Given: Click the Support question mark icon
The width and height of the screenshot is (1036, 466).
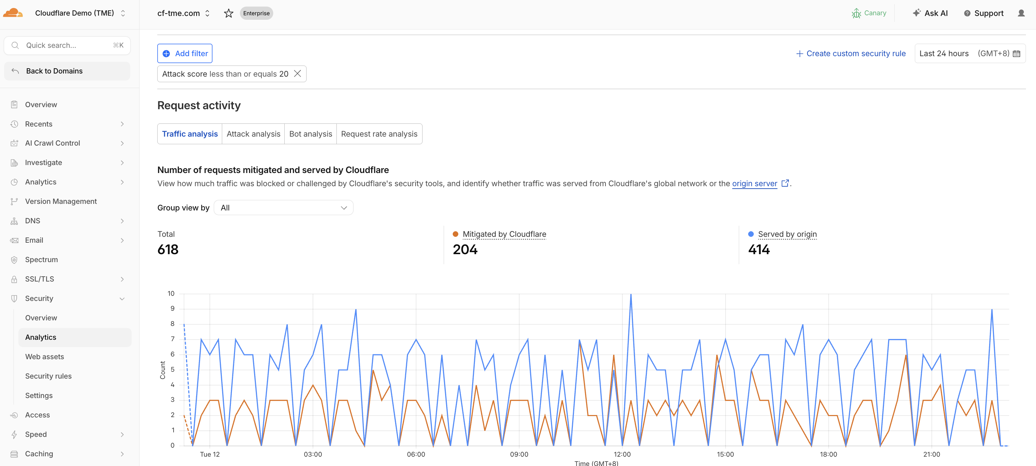Looking at the screenshot, I should coord(967,13).
